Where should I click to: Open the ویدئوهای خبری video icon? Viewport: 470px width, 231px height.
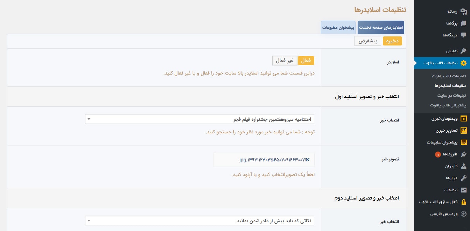coord(464,119)
